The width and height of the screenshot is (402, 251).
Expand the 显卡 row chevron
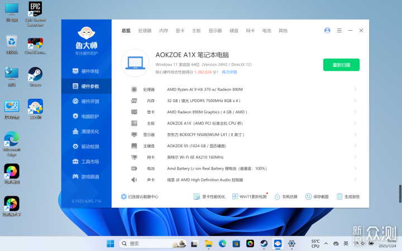[355, 112]
